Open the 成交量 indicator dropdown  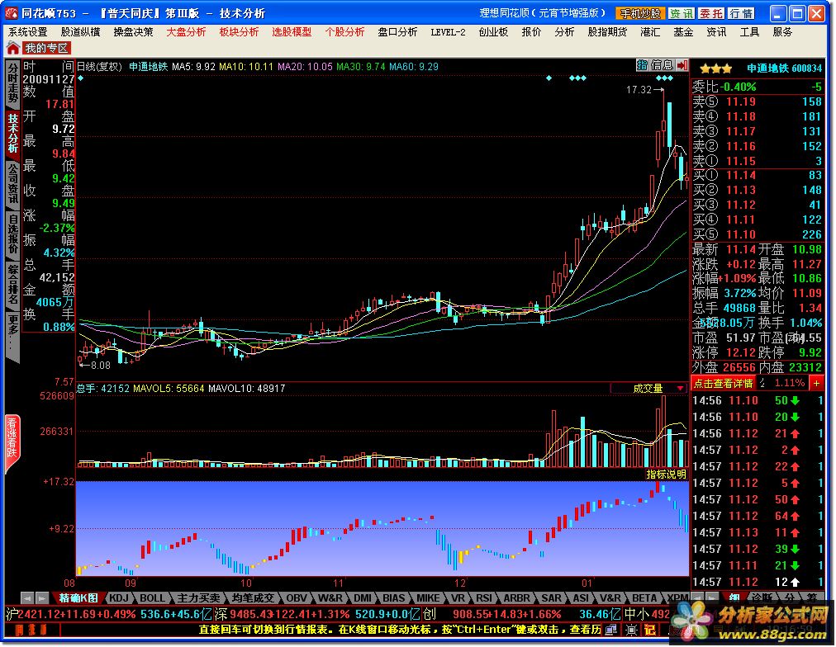point(648,388)
